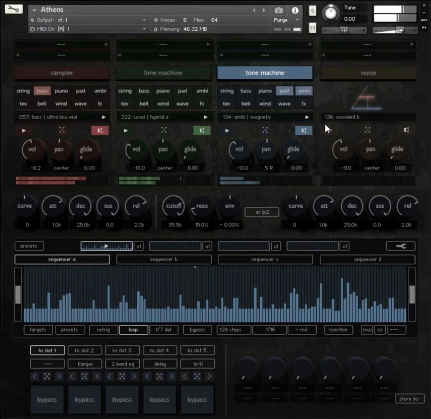Toggle bypass for fx slot 1
Screen dimensions: 431x419
tap(47, 399)
